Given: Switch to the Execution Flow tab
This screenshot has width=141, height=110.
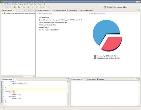Looking at the screenshot, I should (72, 10).
